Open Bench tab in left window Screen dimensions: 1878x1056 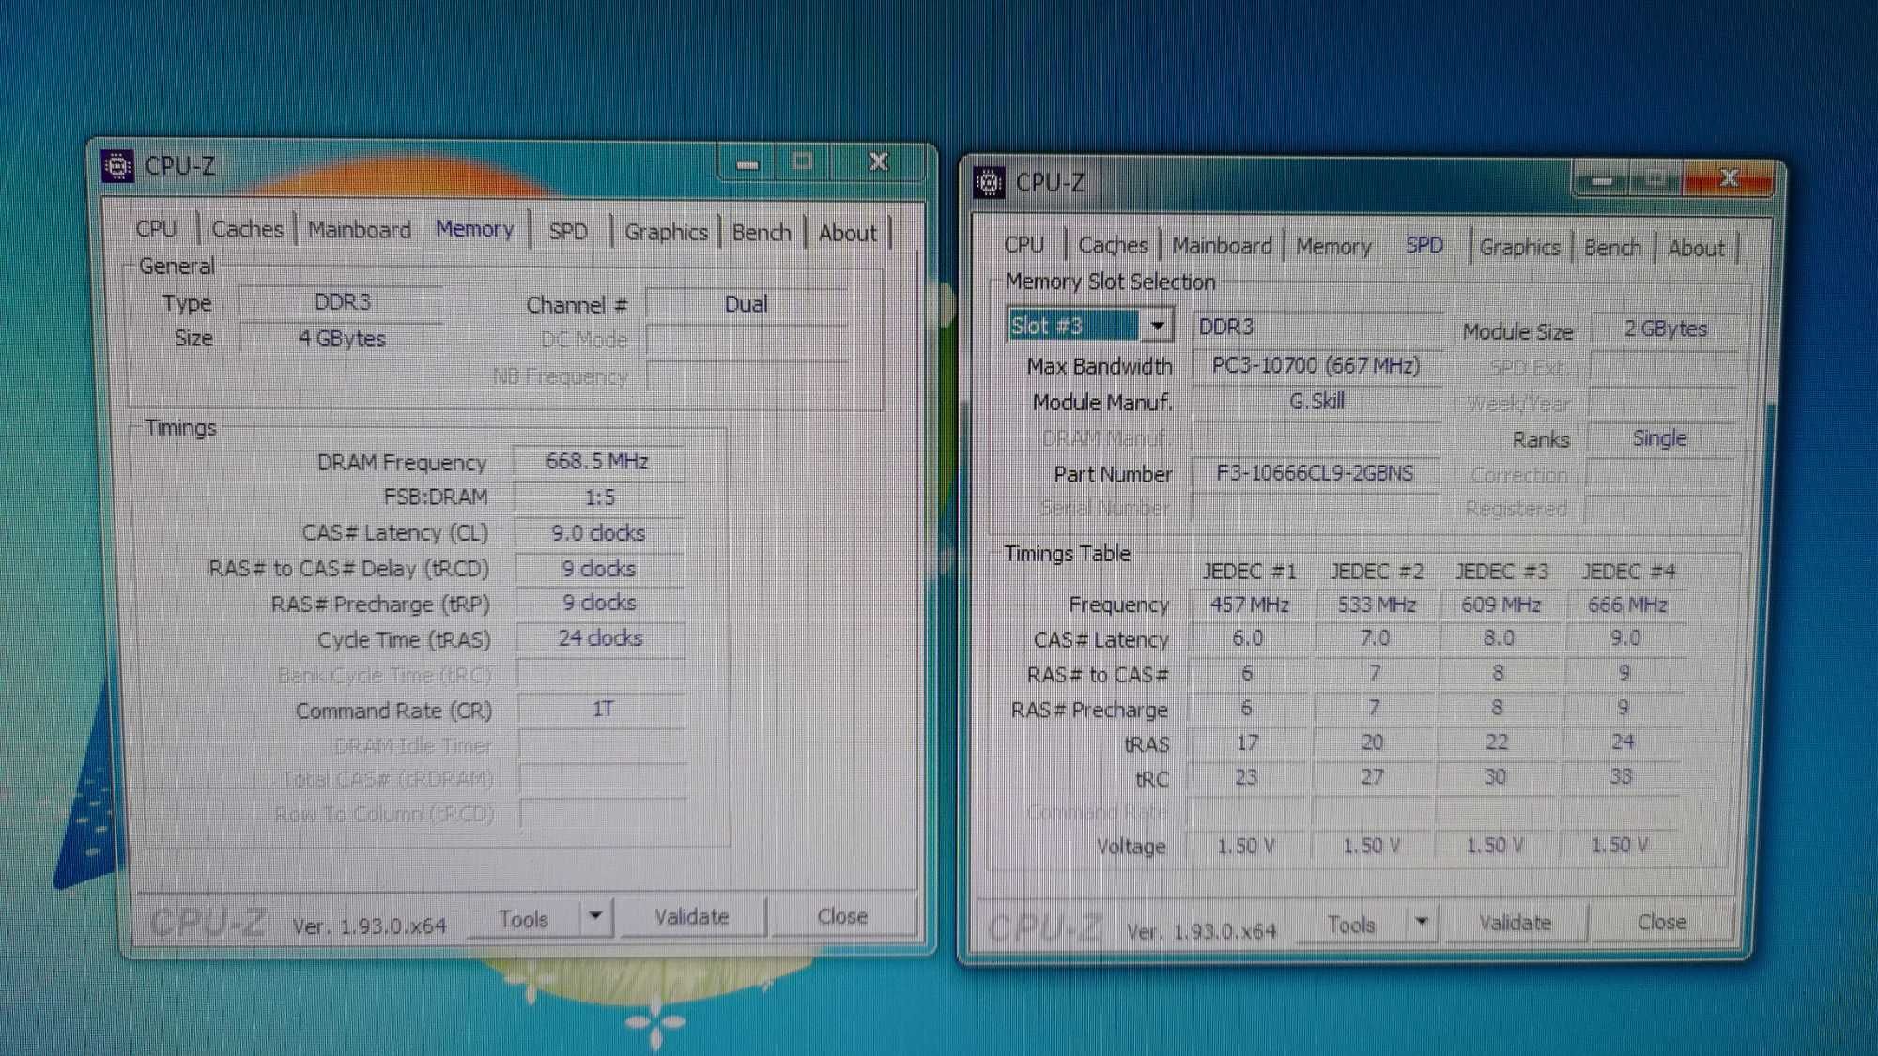click(762, 232)
